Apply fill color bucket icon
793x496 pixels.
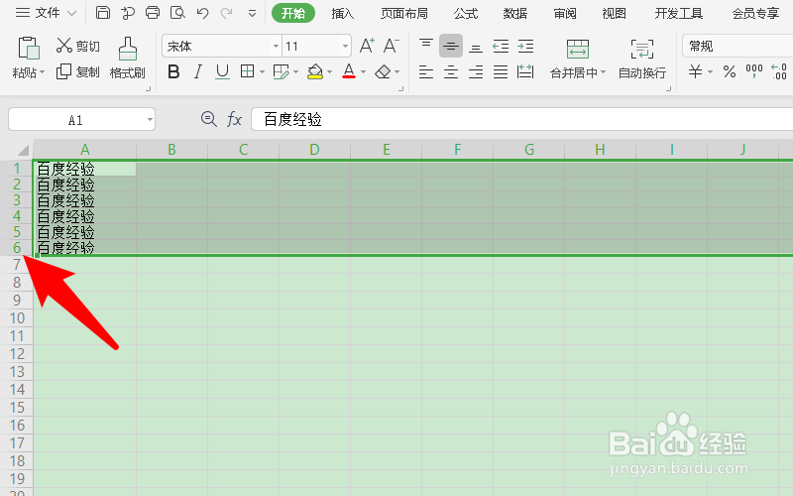click(x=315, y=71)
